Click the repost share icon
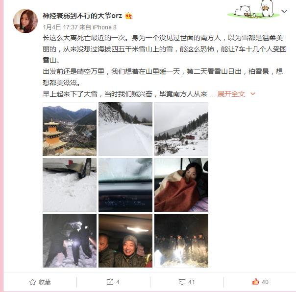 (110, 282)
